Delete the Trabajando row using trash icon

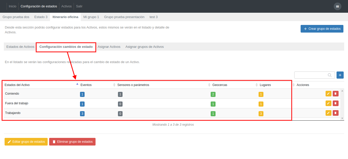[x=336, y=113]
